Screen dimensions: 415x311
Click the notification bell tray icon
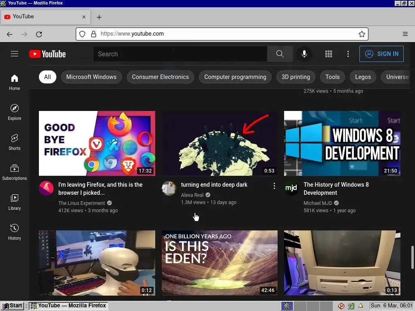360,306
